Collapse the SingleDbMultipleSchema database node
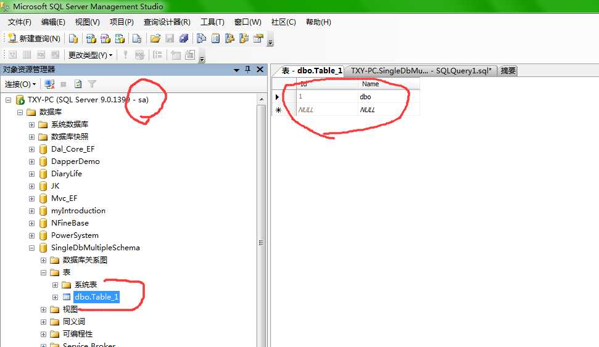The height and width of the screenshot is (347, 599). pos(31,248)
